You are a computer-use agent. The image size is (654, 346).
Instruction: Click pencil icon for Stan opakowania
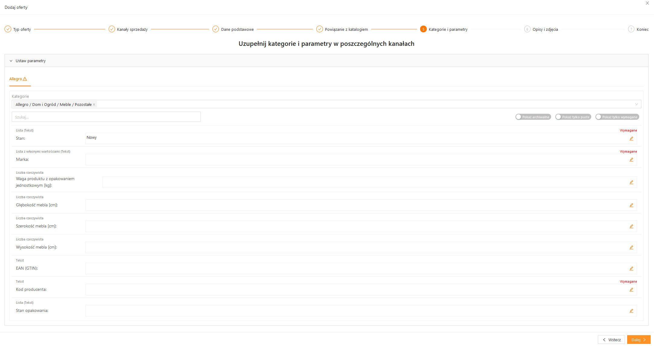(x=631, y=311)
